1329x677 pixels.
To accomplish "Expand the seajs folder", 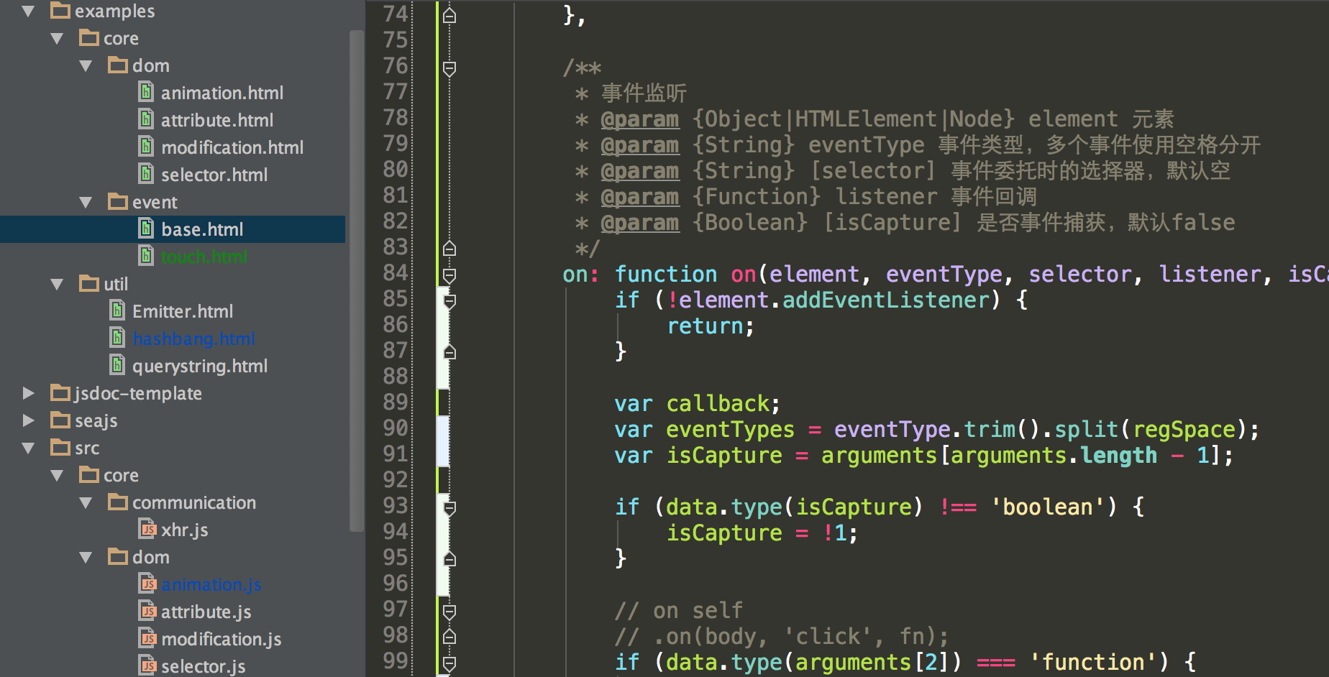I will (28, 420).
